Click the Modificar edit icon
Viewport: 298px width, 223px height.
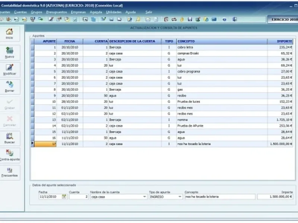(x=10, y=70)
